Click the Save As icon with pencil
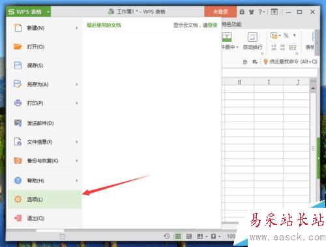The width and height of the screenshot is (326, 247). 18,84
